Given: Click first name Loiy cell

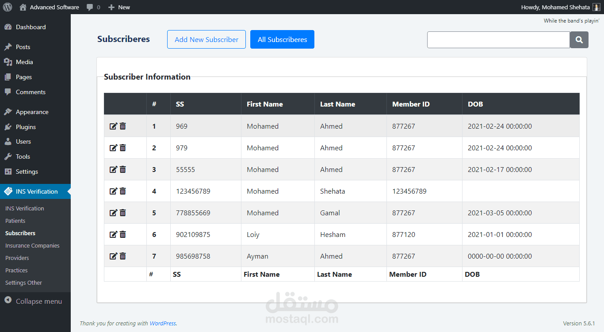Looking at the screenshot, I should click(x=253, y=235).
